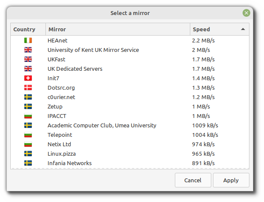
Task: Choose the UK Dedicated Servers mirror
Action: tap(75, 69)
